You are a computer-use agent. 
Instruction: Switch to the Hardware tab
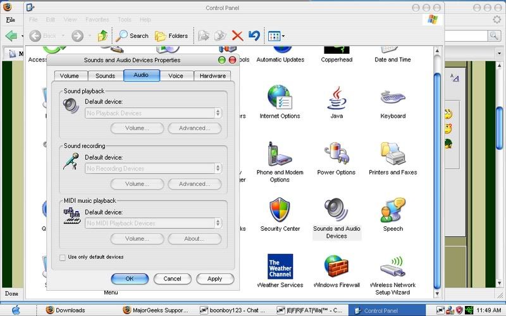point(213,76)
